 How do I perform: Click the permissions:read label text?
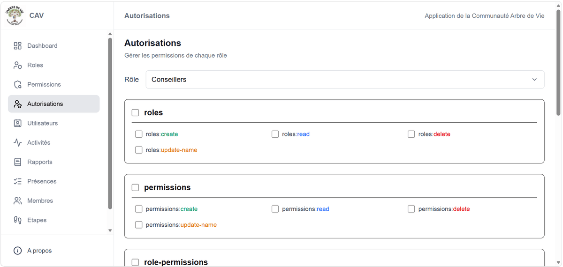pyautogui.click(x=305, y=209)
